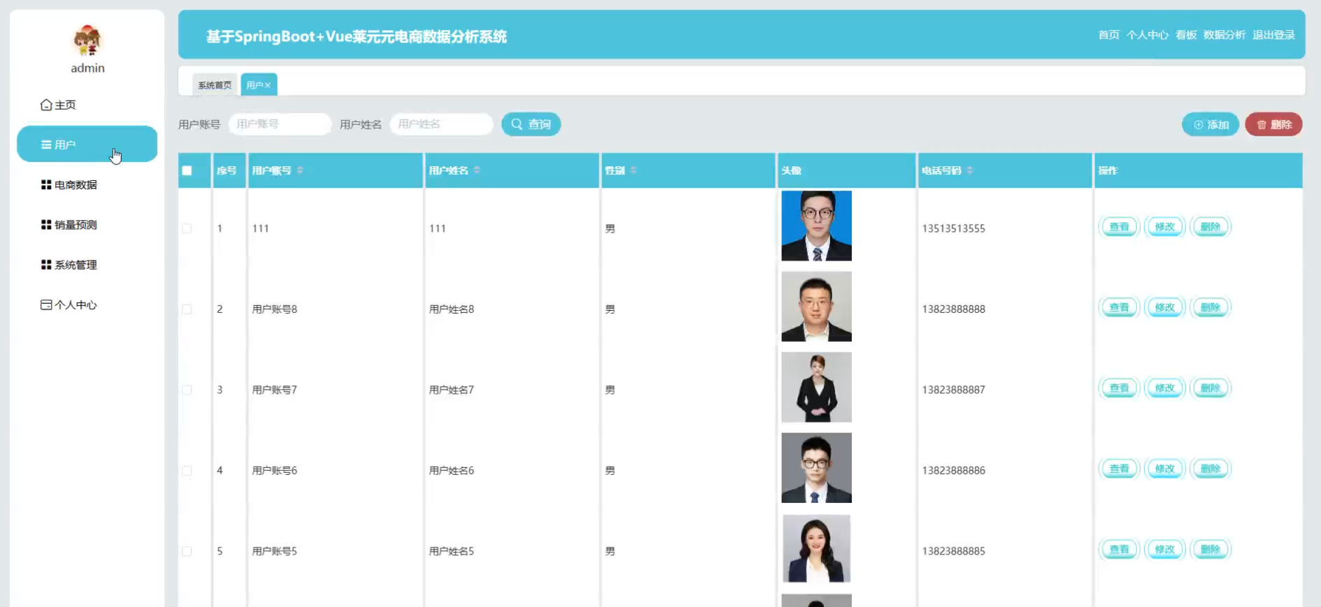Close the 用户 tab via its x

[x=268, y=85]
